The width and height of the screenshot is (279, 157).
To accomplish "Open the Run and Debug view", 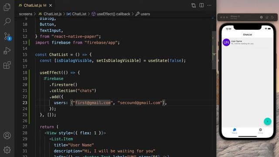I will [x=7, y=51].
